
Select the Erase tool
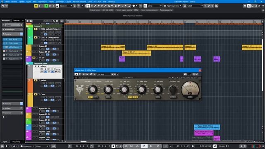pos(99,6)
